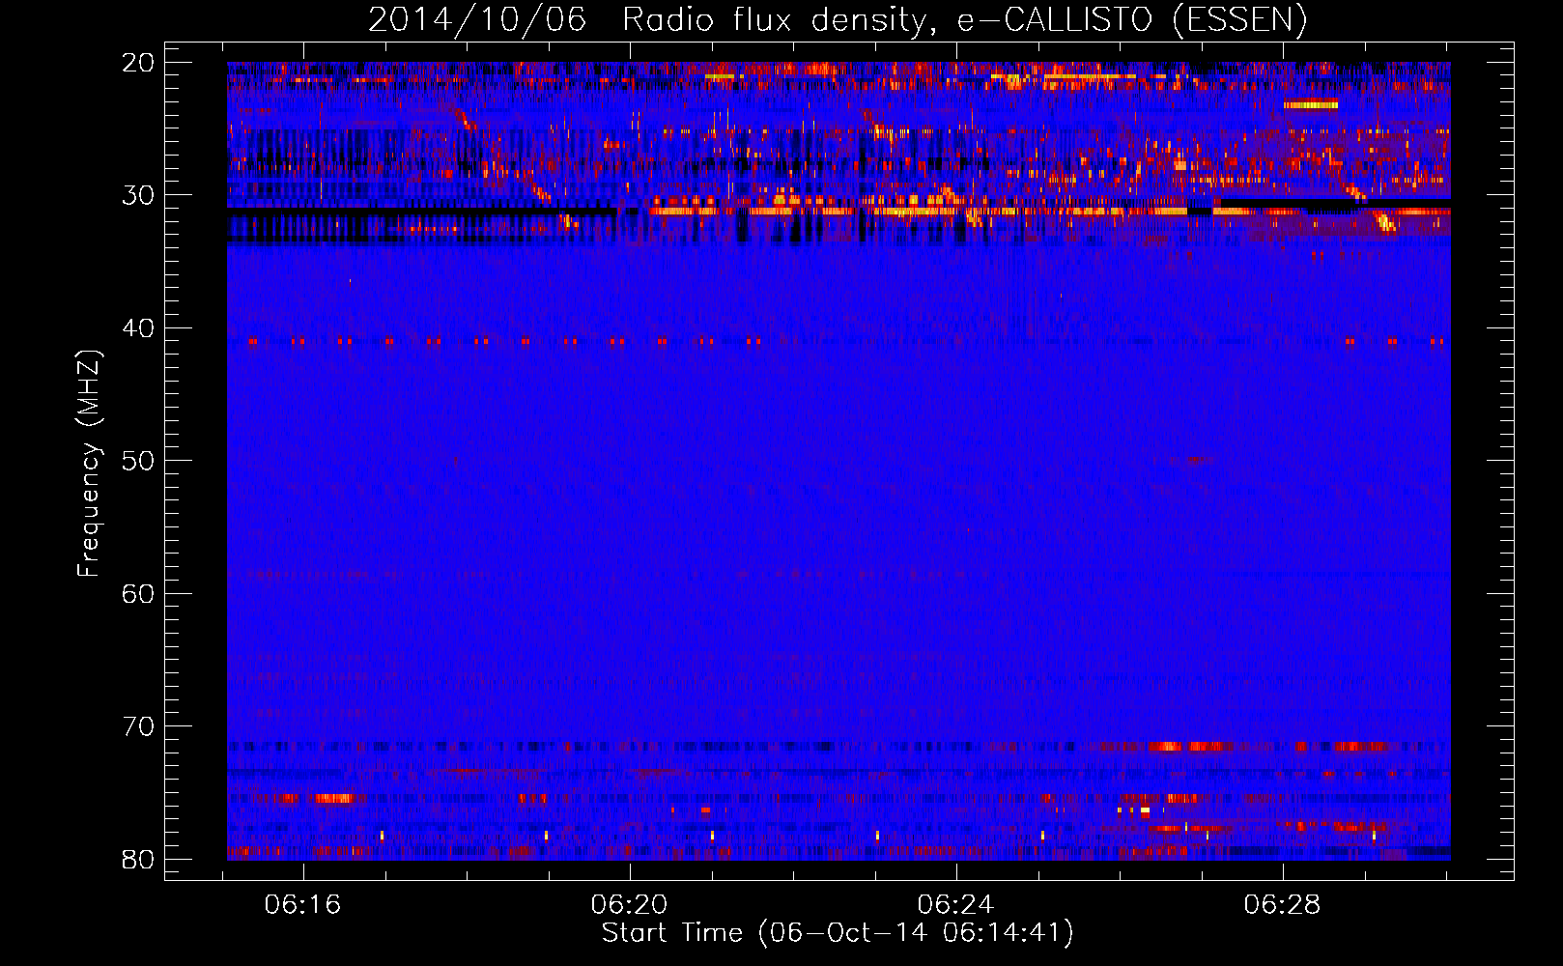Click the '40' frequency tick label
This screenshot has height=966, width=1563.
[x=138, y=328]
